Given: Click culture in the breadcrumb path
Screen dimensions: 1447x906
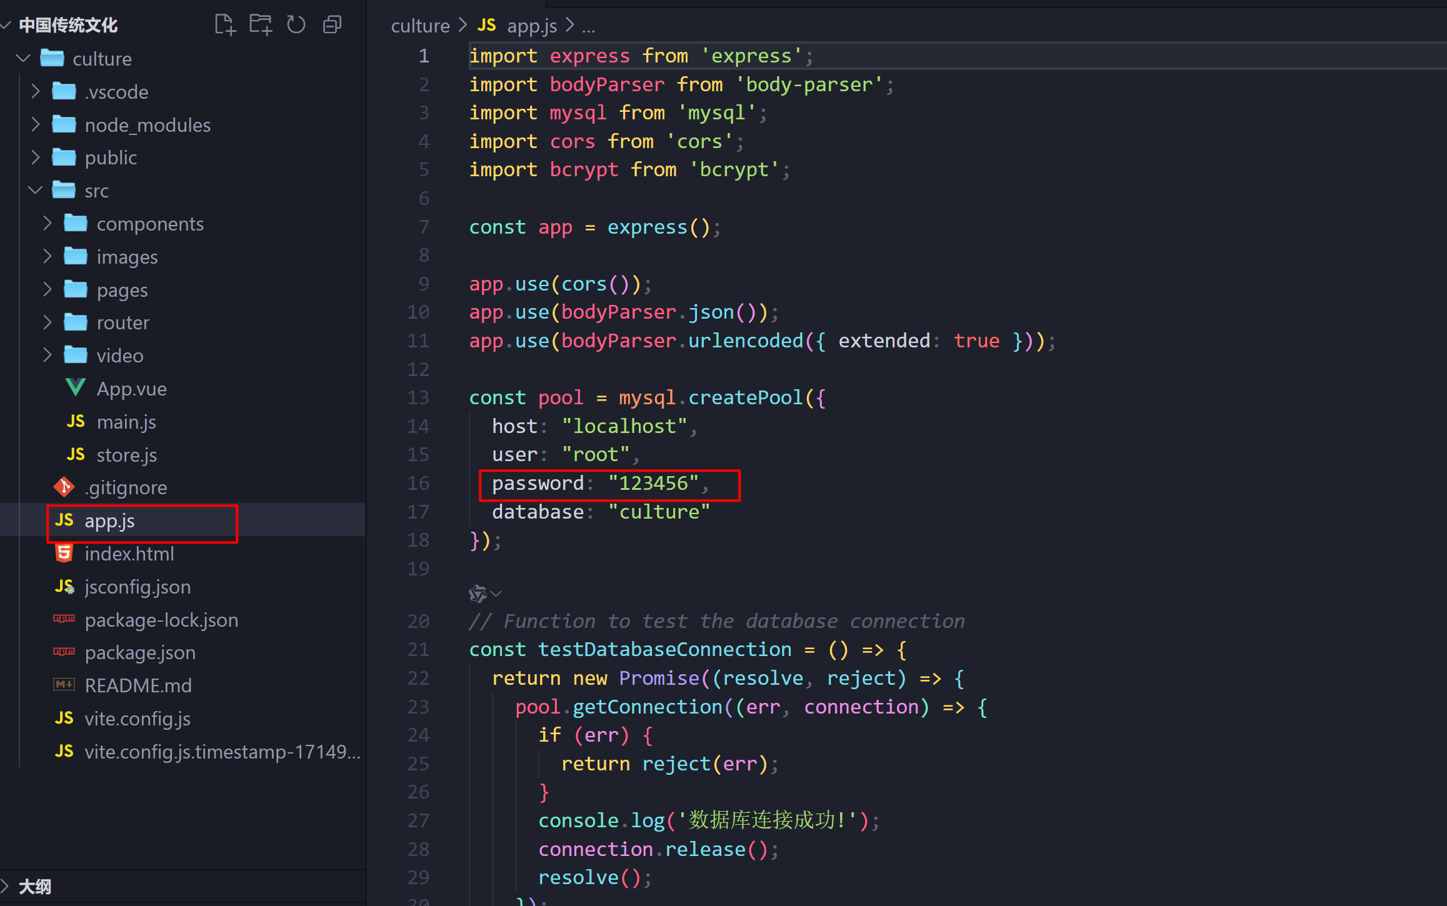Looking at the screenshot, I should point(420,26).
